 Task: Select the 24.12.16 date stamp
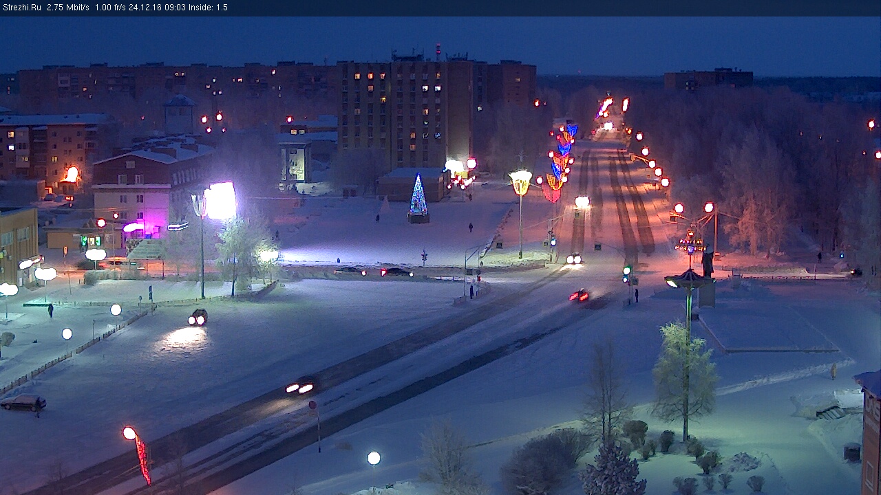point(145,8)
